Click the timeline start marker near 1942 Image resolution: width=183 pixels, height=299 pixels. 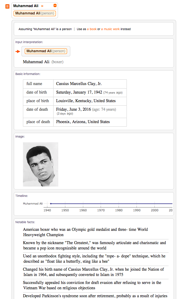point(51,204)
